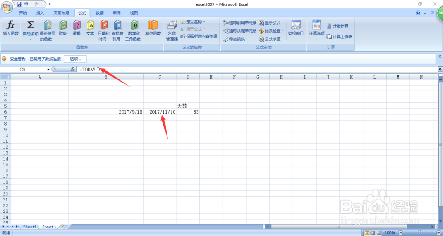Click Error Checking (错误检查)
Viewport: 443px width, 236px height.
[x=270, y=31]
